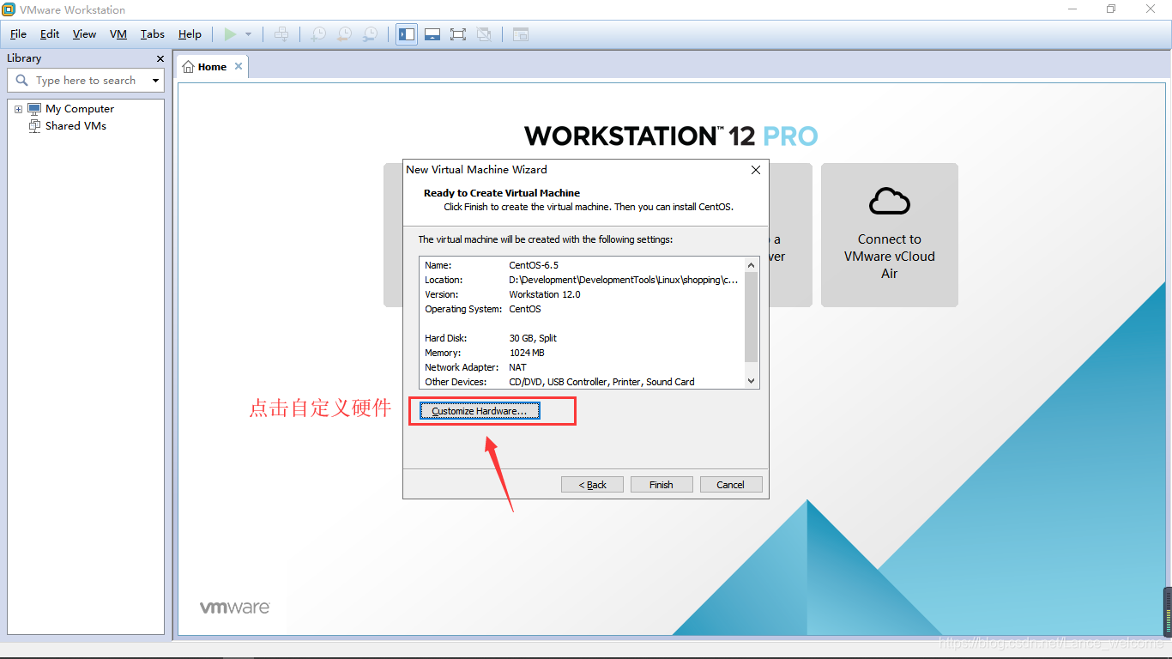Click the settings list scrollbar thumb
The image size is (1172, 659).
click(752, 317)
